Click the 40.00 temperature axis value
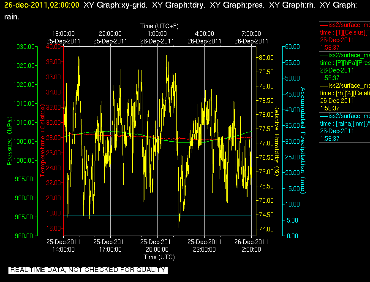Image resolution: width=370 pixels, height=282 pixels. (x=54, y=47)
